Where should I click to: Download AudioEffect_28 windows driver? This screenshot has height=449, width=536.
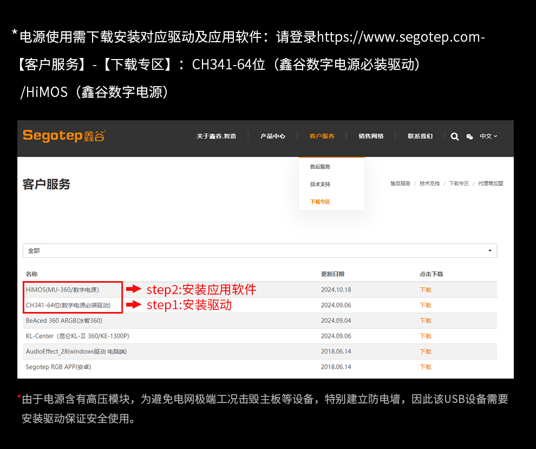(426, 352)
